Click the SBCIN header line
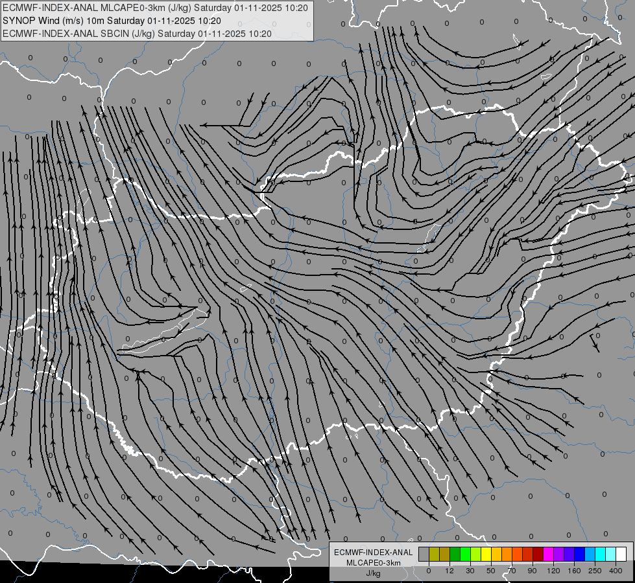The width and height of the screenshot is (635, 583). point(137,34)
